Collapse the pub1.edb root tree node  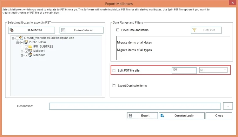click(13, 38)
